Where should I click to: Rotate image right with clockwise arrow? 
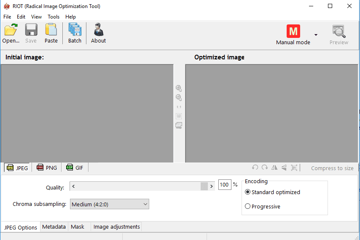[265, 168]
